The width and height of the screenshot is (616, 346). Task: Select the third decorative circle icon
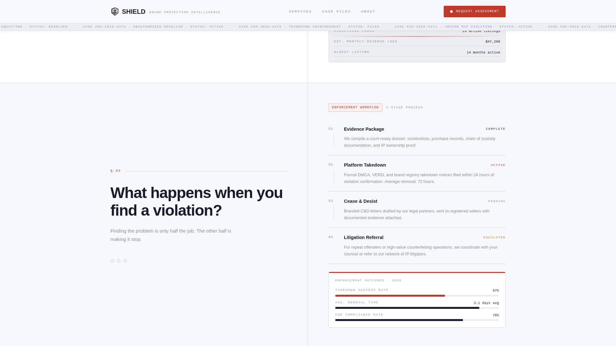tap(125, 261)
